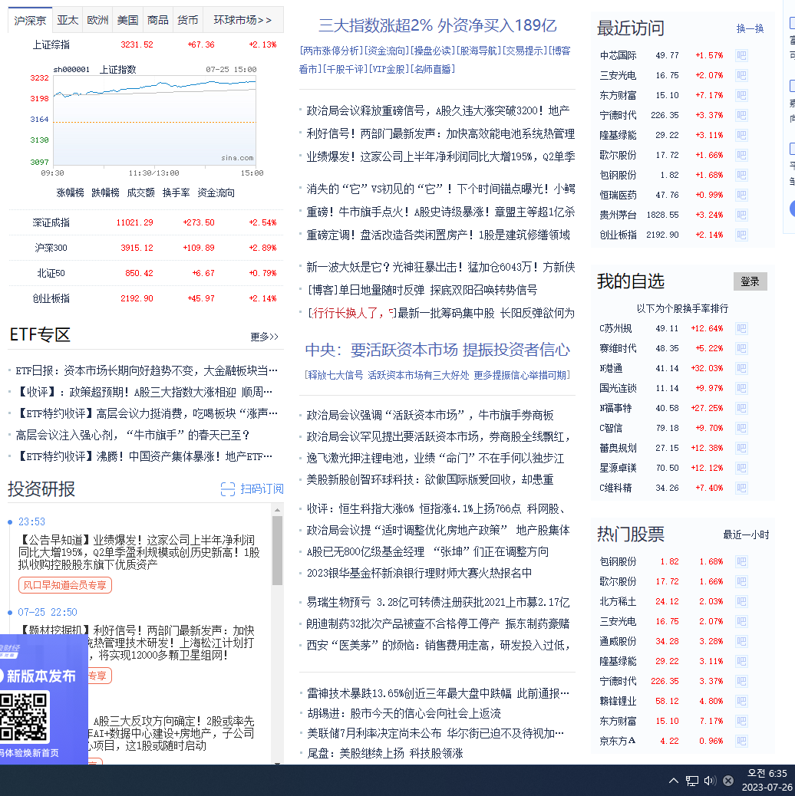Switch to the 货币 market tab

click(x=187, y=20)
